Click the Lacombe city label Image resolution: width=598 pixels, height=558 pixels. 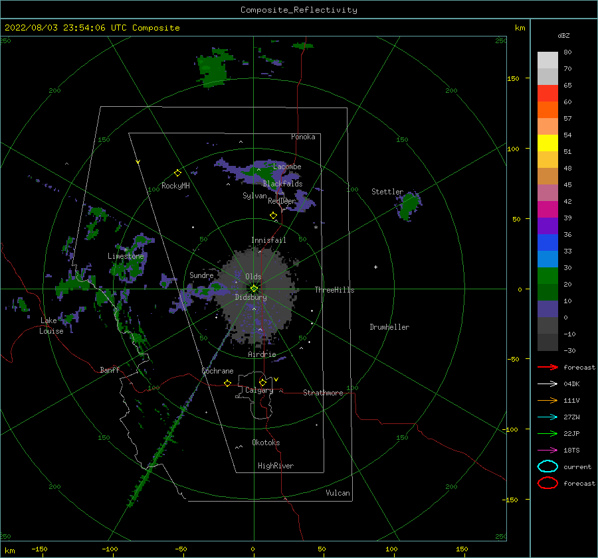(x=287, y=167)
